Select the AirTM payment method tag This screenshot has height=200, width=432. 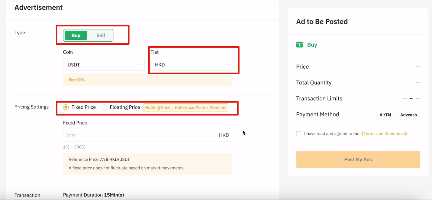point(385,115)
